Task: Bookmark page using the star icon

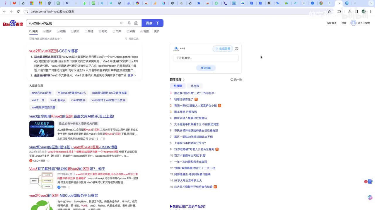Action: pyautogui.click(x=329, y=11)
